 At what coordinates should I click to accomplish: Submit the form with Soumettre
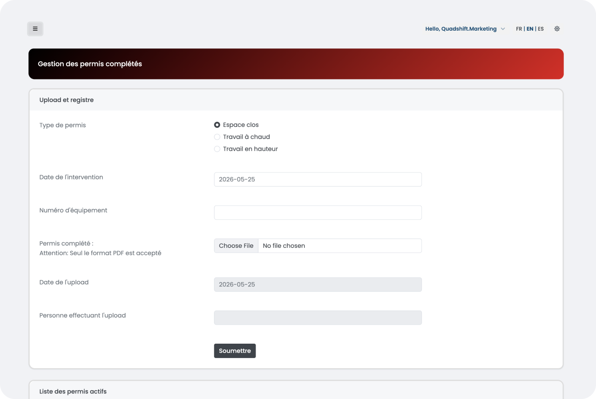[x=235, y=351]
